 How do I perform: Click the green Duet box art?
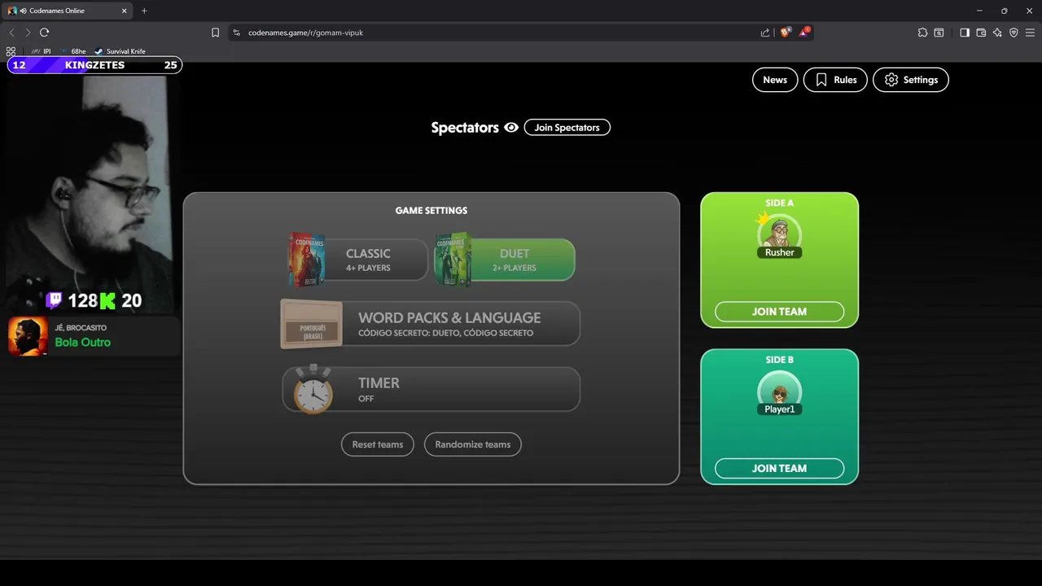pyautogui.click(x=453, y=259)
